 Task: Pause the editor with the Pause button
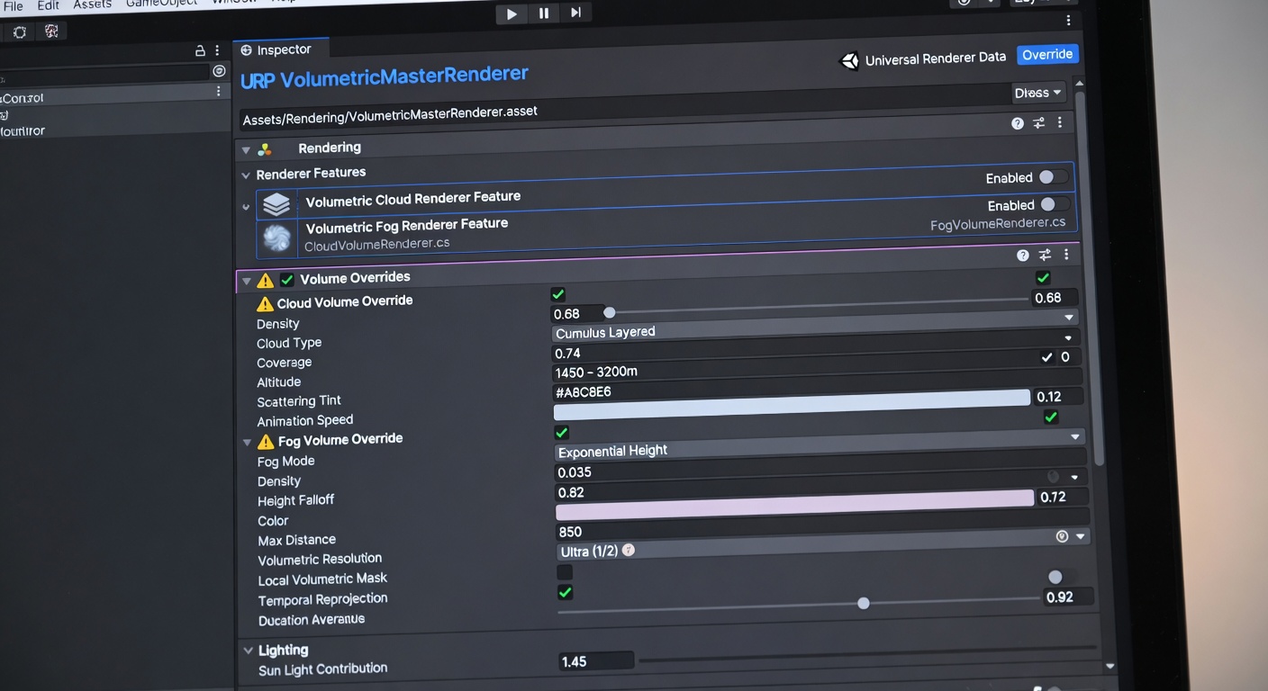pyautogui.click(x=544, y=13)
